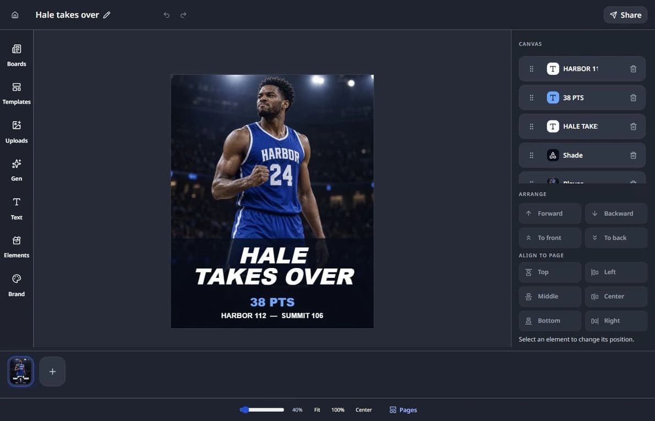Align element to page Bottom
655x421 pixels.
pos(550,321)
